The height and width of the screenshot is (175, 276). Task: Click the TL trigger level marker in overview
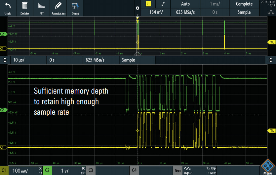coord(272,42)
